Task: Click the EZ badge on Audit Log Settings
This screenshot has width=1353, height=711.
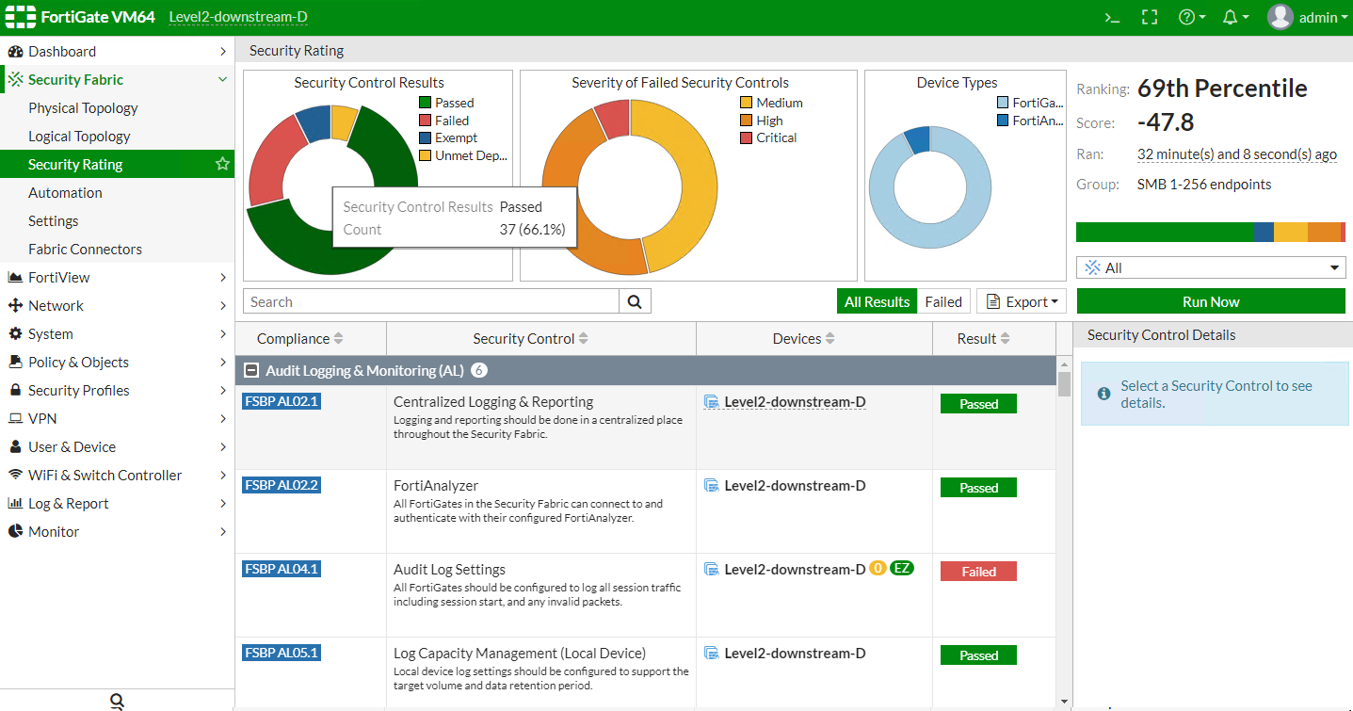Action: 902,569
